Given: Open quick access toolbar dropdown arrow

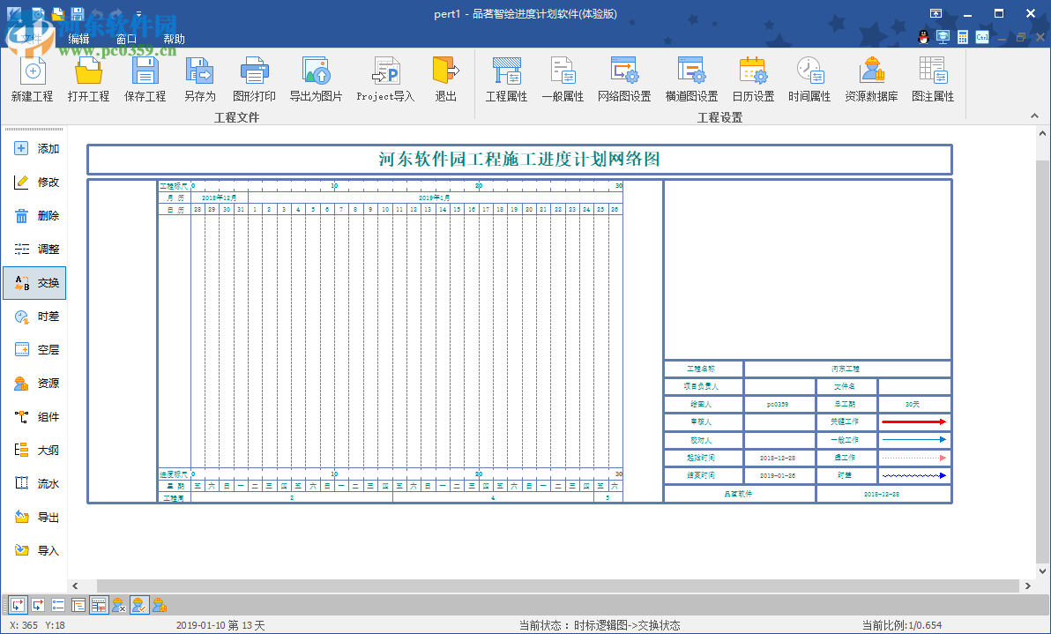Looking at the screenshot, I should click(138, 13).
